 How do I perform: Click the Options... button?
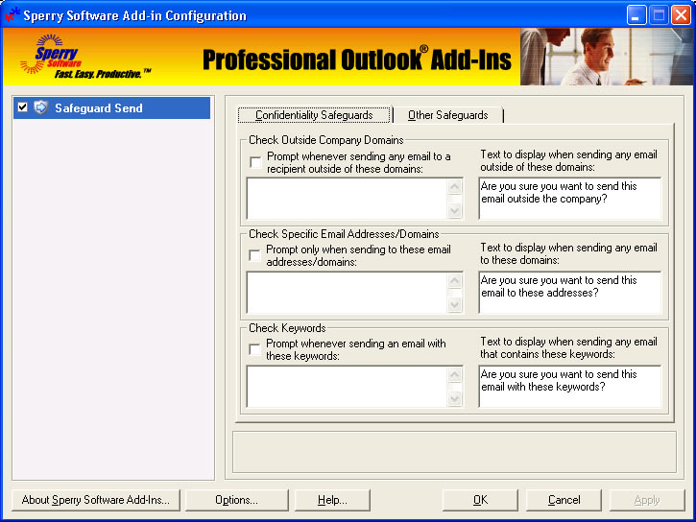(x=236, y=500)
